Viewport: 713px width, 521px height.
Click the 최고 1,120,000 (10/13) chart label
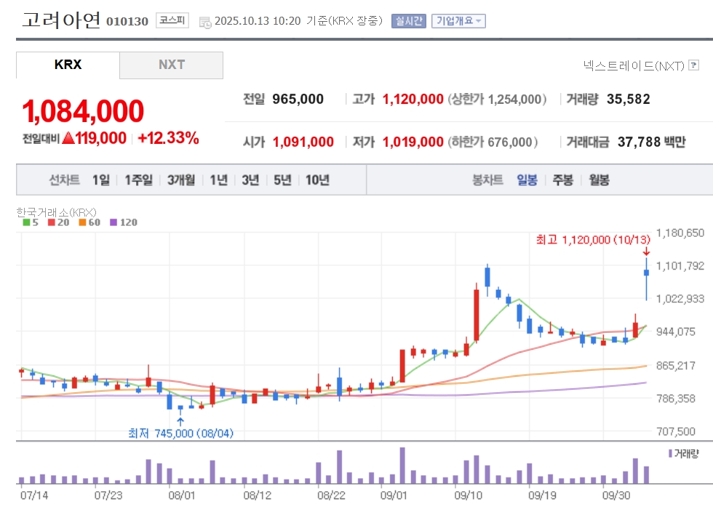point(594,240)
